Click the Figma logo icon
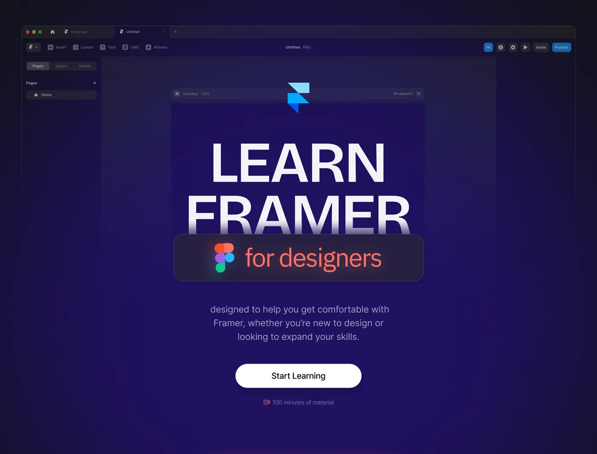Screen dimensions: 597x454 pyautogui.click(x=225, y=258)
